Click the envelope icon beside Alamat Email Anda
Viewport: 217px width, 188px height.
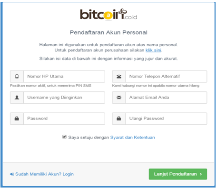(x=119, y=98)
